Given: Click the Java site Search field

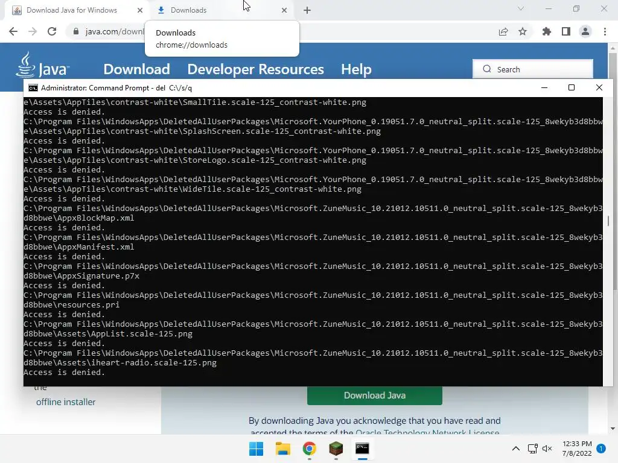Looking at the screenshot, I should [x=533, y=69].
